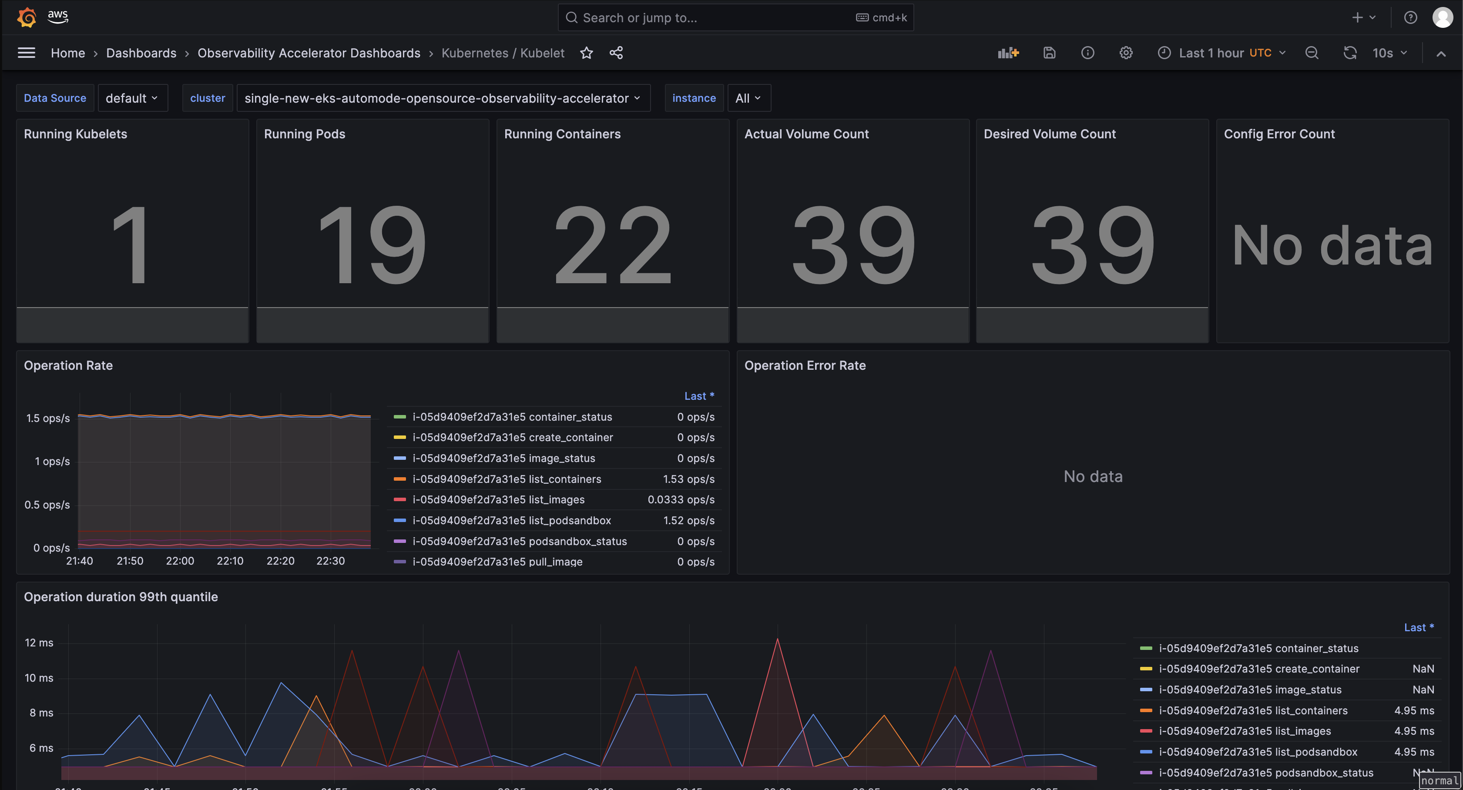Refresh the dashboard manually
Screen dimensions: 1463x790
tap(1351, 52)
